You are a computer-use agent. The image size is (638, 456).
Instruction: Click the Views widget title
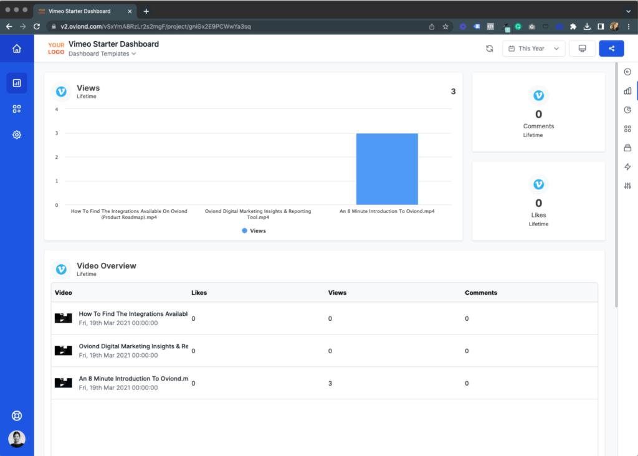pyautogui.click(x=88, y=88)
